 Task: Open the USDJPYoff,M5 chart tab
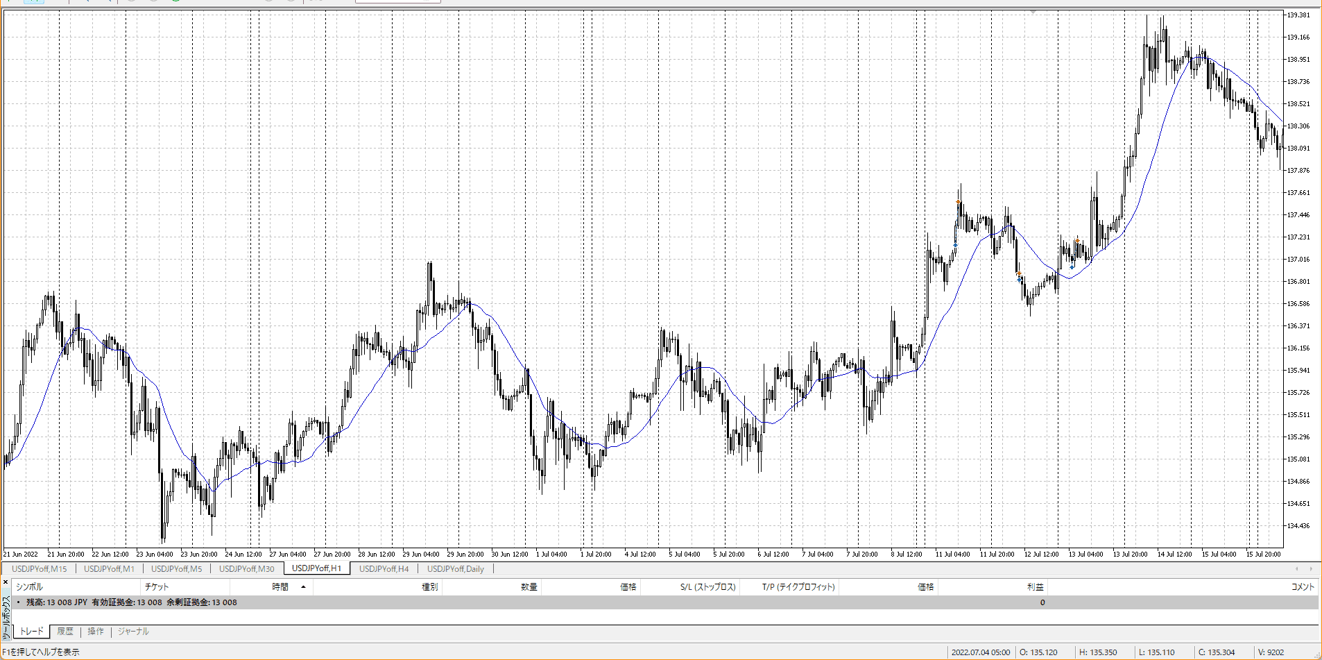point(176,569)
